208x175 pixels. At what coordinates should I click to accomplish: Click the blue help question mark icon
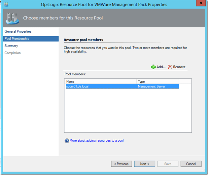tap(67, 141)
